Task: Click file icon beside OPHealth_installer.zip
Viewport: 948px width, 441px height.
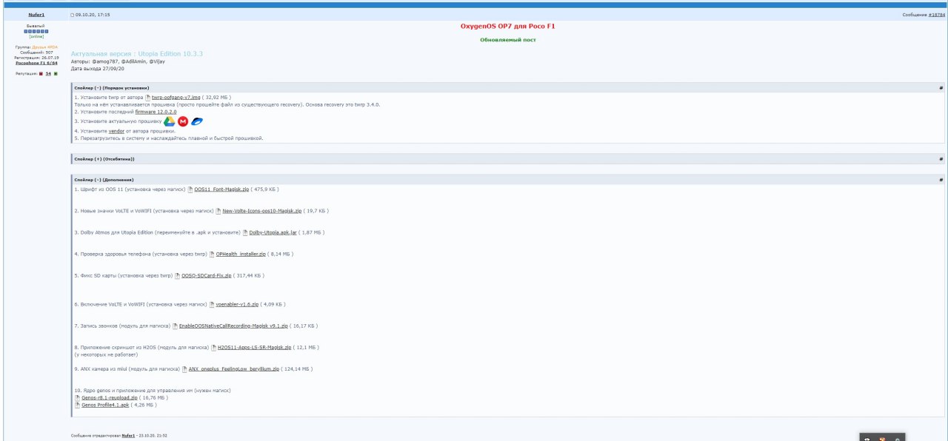Action: tap(212, 254)
